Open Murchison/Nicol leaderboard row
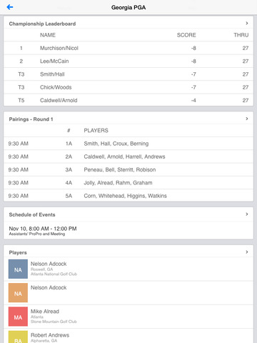Screen dimensions: 257x343 [128, 48]
